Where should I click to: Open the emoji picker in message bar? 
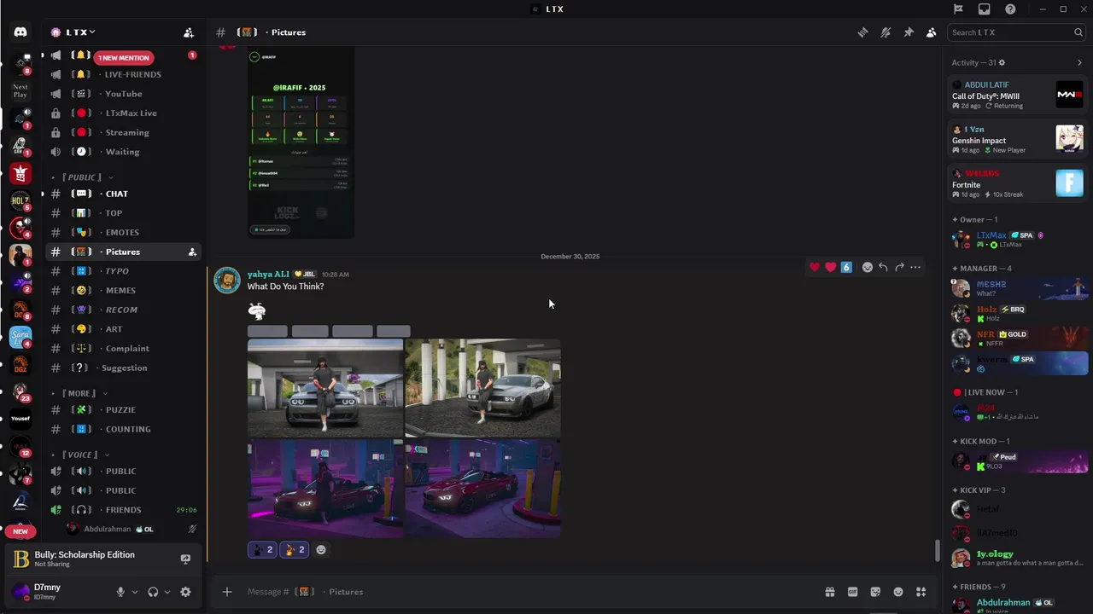coord(898,592)
